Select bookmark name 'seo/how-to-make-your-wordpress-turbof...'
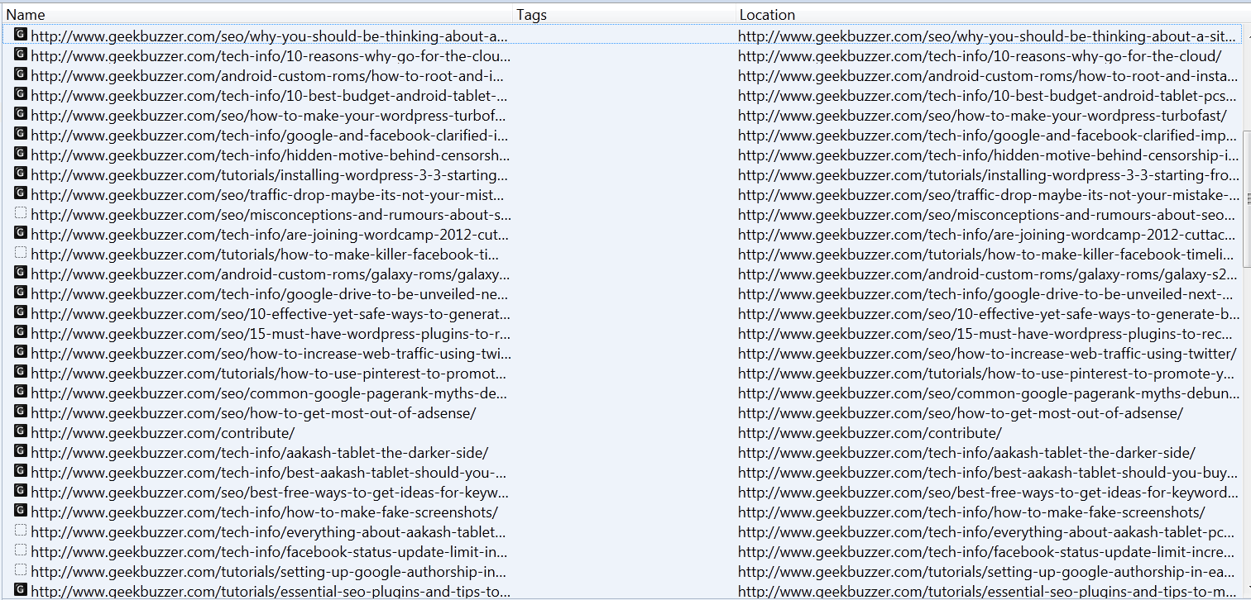 tap(268, 116)
